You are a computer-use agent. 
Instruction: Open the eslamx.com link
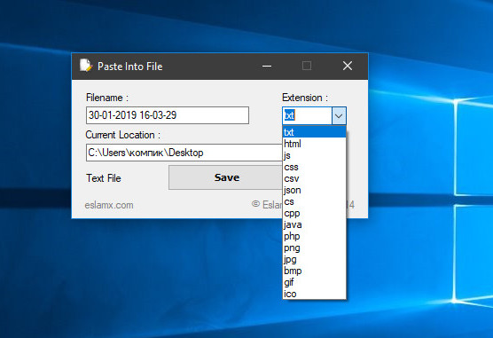coord(109,205)
